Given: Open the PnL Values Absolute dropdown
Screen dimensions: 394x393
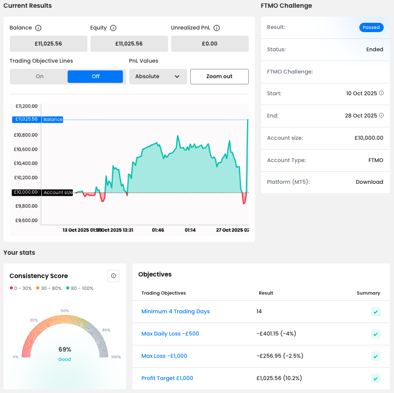Looking at the screenshot, I should 157,77.
